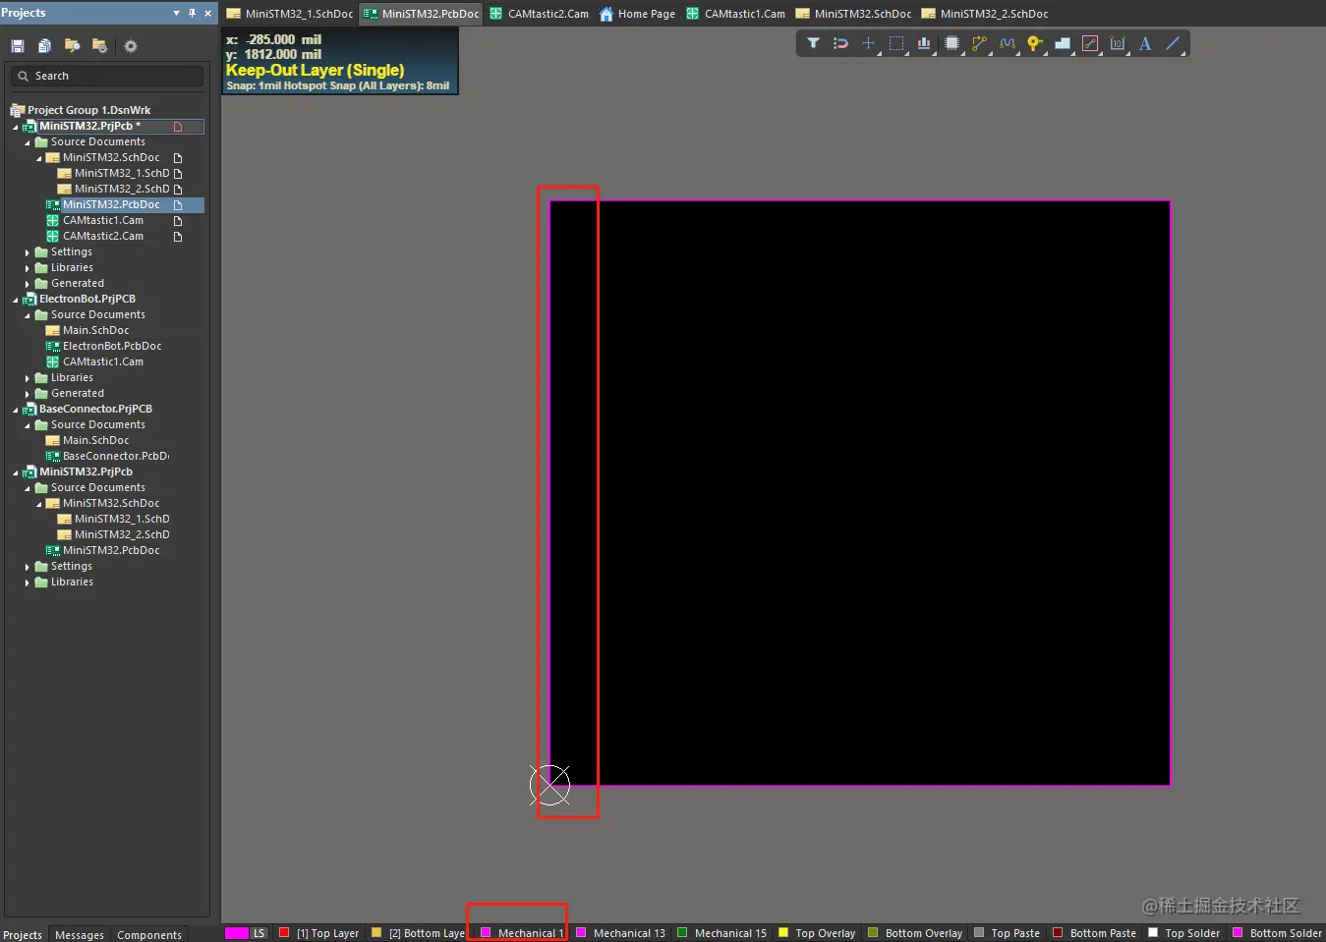Open the Snap options magnet icon
This screenshot has width=1326, height=942.
coord(840,43)
